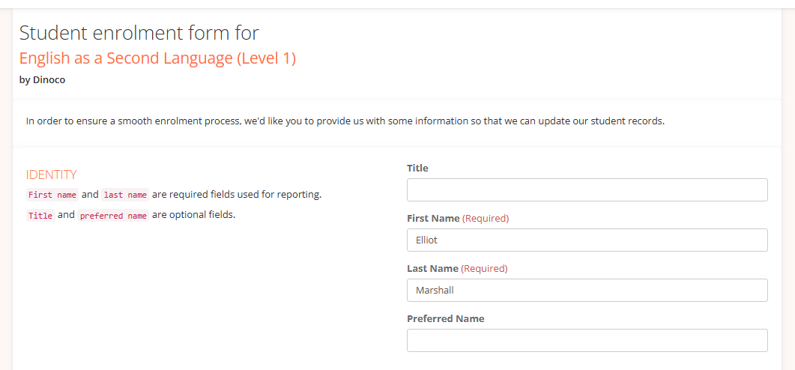
Task: Click the "by Dinoco" provider text
Action: coord(42,80)
